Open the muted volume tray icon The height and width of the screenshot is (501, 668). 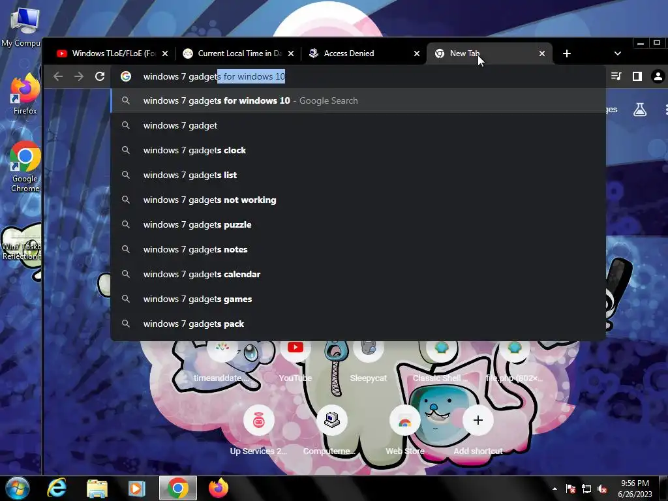[602, 489]
